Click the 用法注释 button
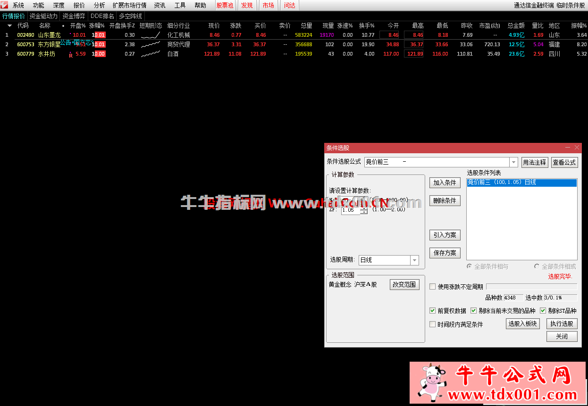This screenshot has width=588, height=406. click(x=535, y=162)
